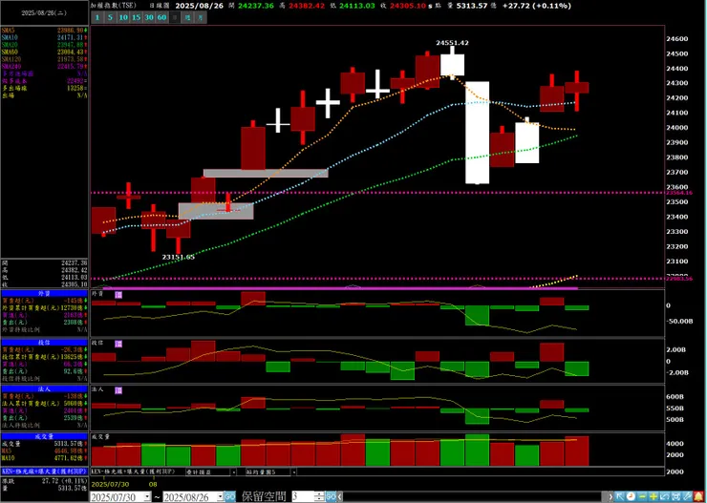Click the red alert bell icon

point(698,496)
